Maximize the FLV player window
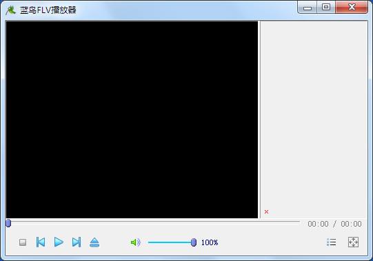The width and height of the screenshot is (373, 261). click(x=326, y=7)
